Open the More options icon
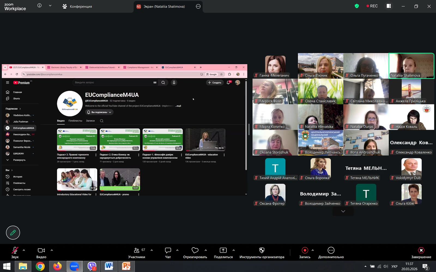This screenshot has height=272, width=436. click(331, 251)
